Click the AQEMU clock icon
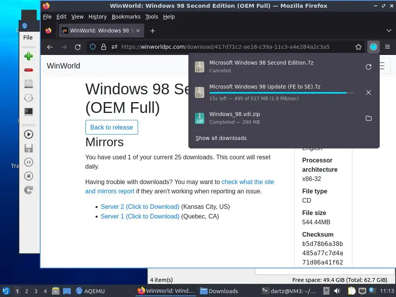This screenshot has width=396, height=297. (29, 98)
